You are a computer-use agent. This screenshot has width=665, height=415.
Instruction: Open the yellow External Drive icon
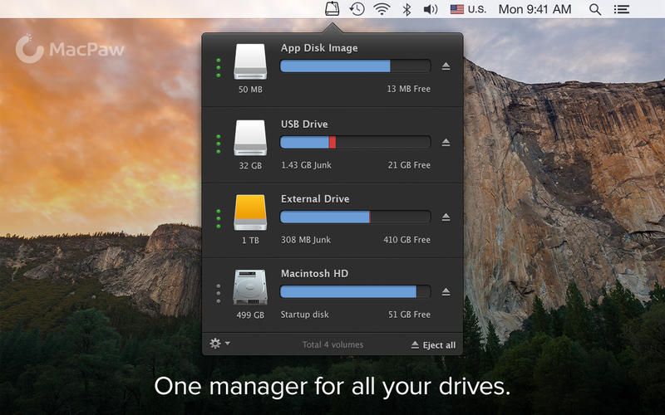[x=250, y=212]
